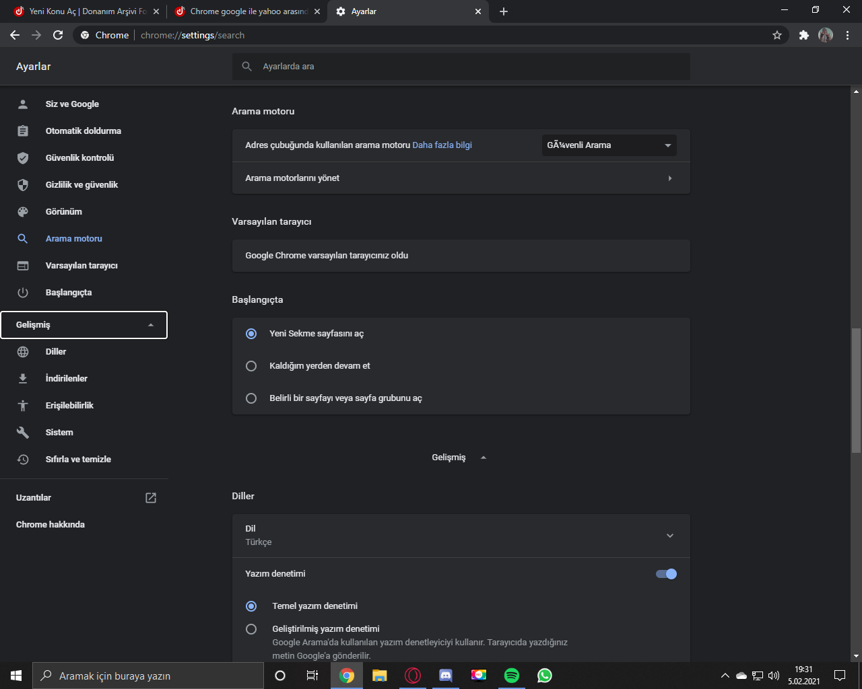The height and width of the screenshot is (689, 862).
Task: Open the Chrome hakkında page
Action: pyautogui.click(x=51, y=525)
